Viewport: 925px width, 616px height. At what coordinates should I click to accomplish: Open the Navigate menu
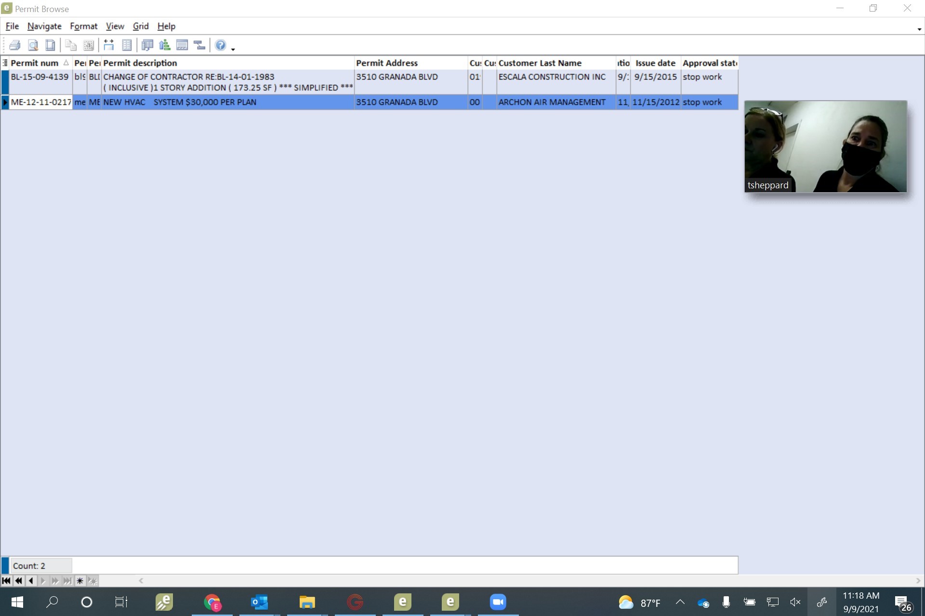[x=44, y=26]
